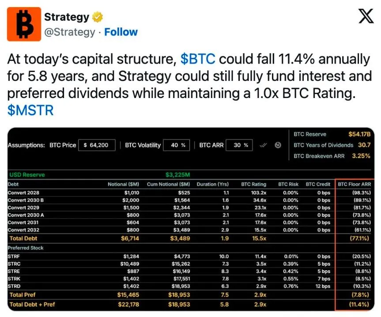Screen dimensions: 381x317
Task: Click the Strategy Bitcoin profile avatar
Action: 24,24
